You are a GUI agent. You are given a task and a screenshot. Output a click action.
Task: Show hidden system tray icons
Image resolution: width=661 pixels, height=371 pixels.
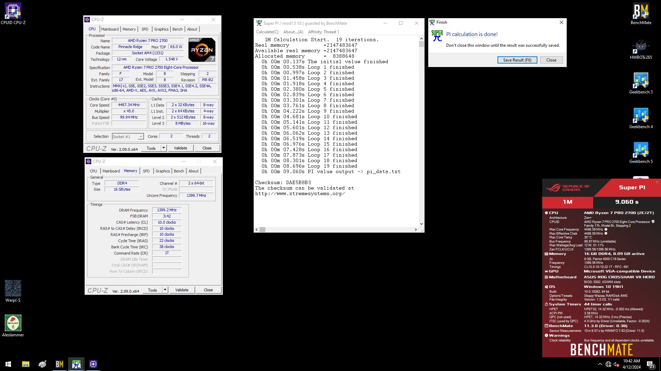point(600,364)
